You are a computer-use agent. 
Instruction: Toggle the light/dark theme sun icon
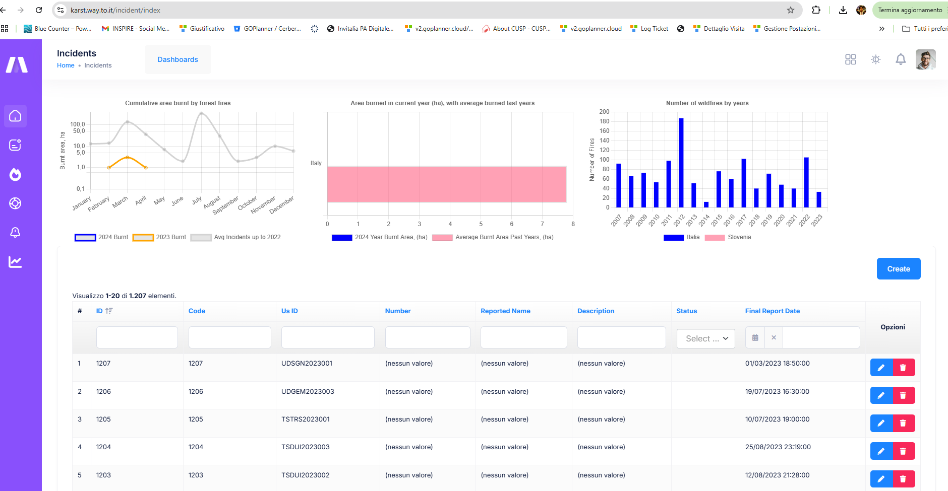click(x=876, y=59)
